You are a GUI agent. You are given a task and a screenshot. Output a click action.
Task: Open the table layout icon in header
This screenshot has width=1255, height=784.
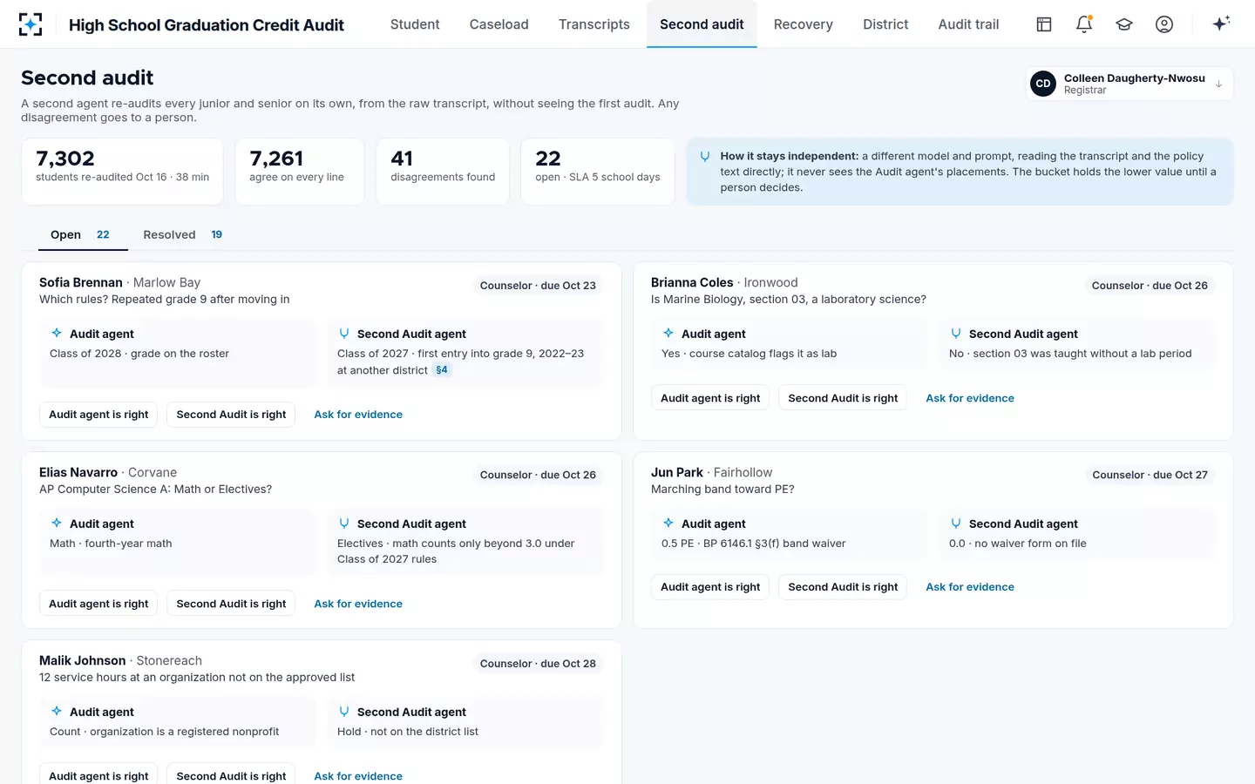pyautogui.click(x=1044, y=24)
